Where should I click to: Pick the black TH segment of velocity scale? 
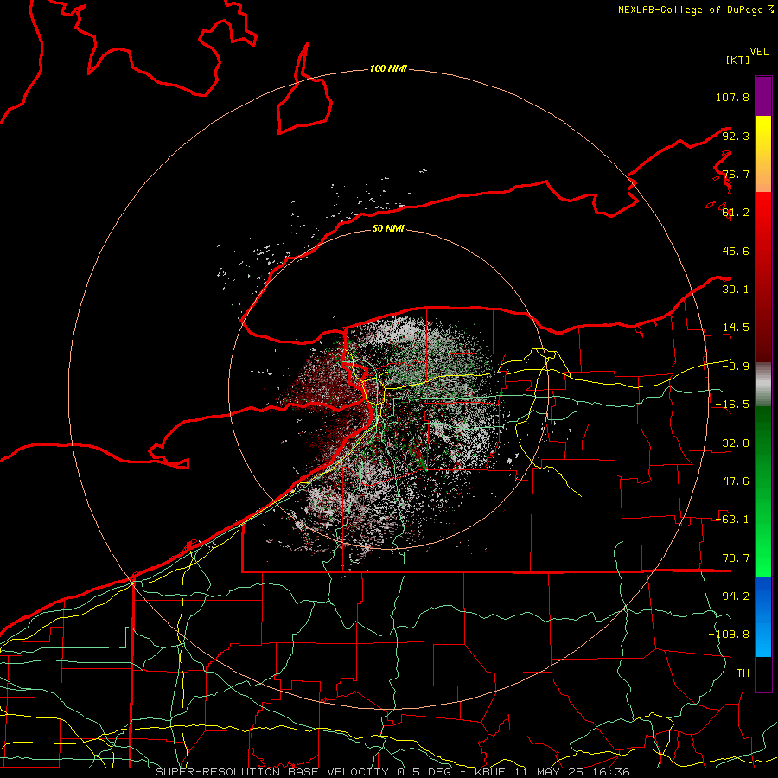(x=763, y=673)
